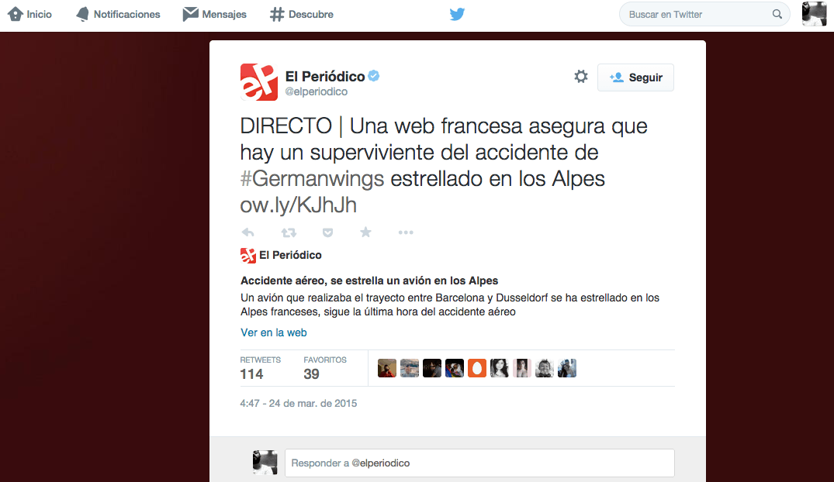Click the reply arrow icon under the tweet
The height and width of the screenshot is (482, 834).
(247, 232)
